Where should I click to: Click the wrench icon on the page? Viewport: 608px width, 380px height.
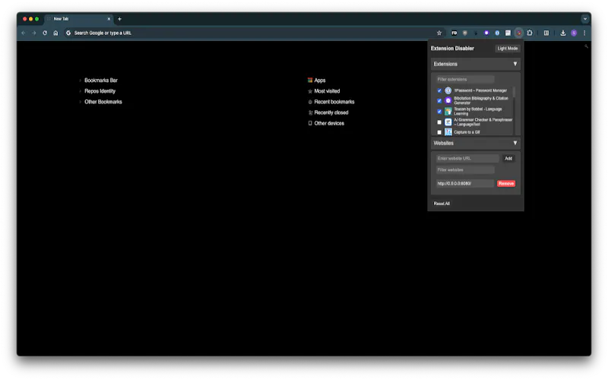point(586,46)
